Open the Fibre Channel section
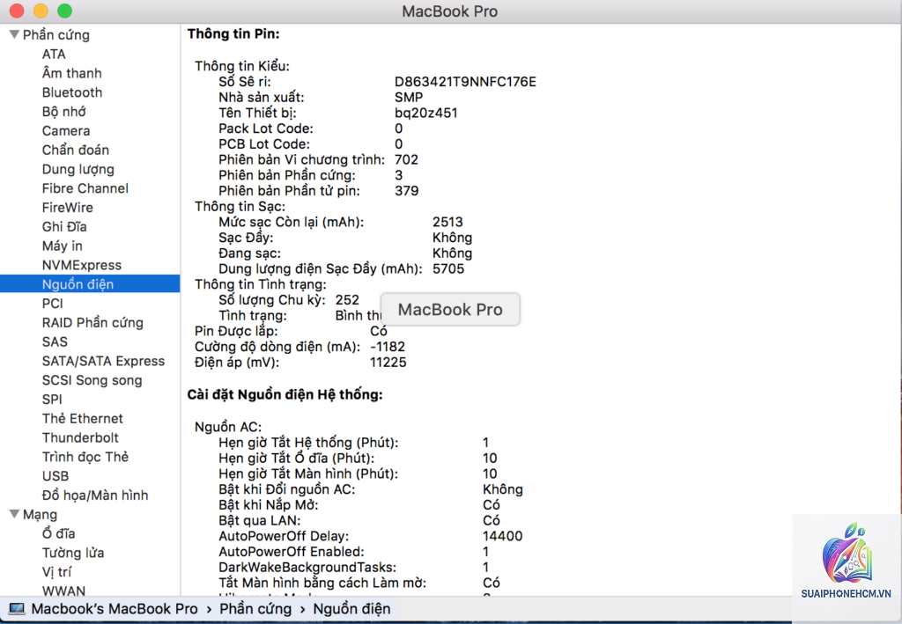 click(x=85, y=188)
